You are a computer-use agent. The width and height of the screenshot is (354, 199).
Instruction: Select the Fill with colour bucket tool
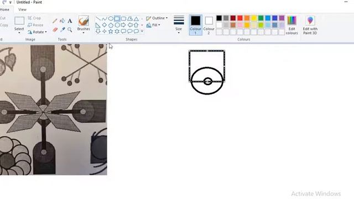point(63,21)
